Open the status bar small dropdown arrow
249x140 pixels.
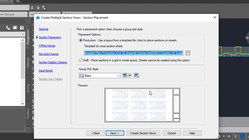(224, 136)
